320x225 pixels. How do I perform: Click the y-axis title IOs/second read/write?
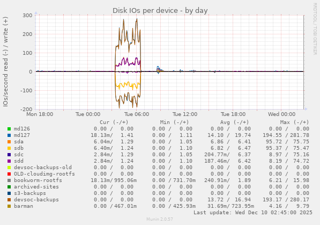5,62
